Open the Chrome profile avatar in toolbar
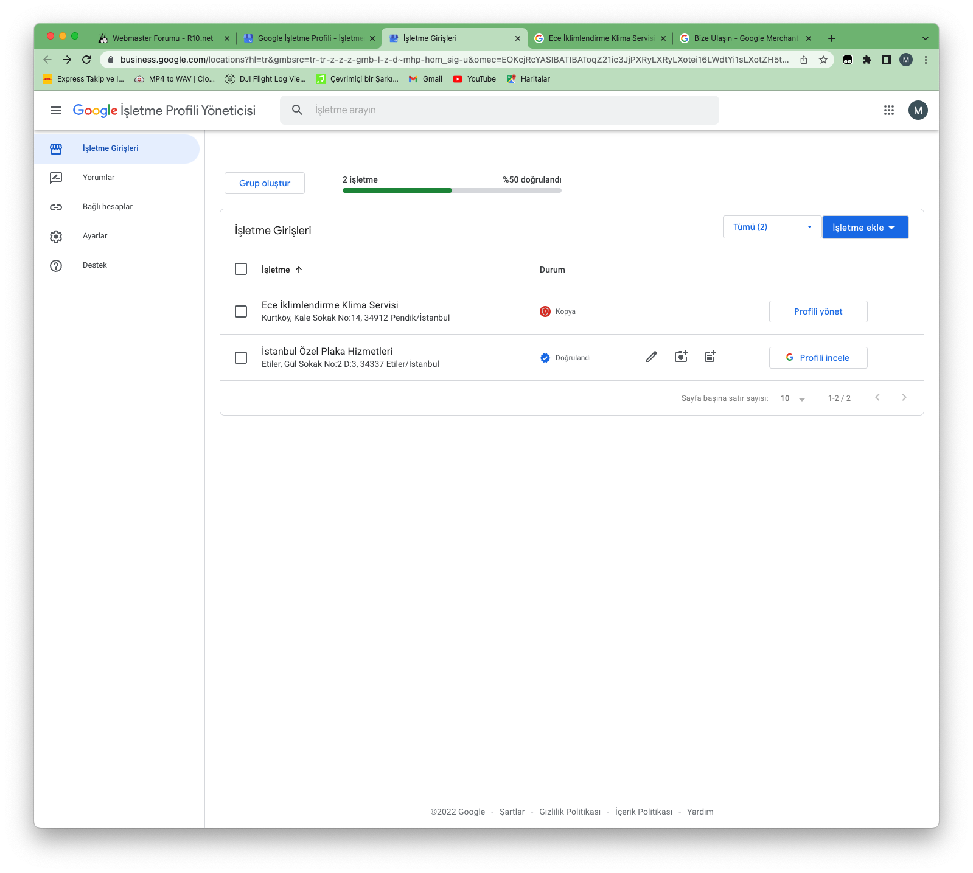 pyautogui.click(x=906, y=60)
